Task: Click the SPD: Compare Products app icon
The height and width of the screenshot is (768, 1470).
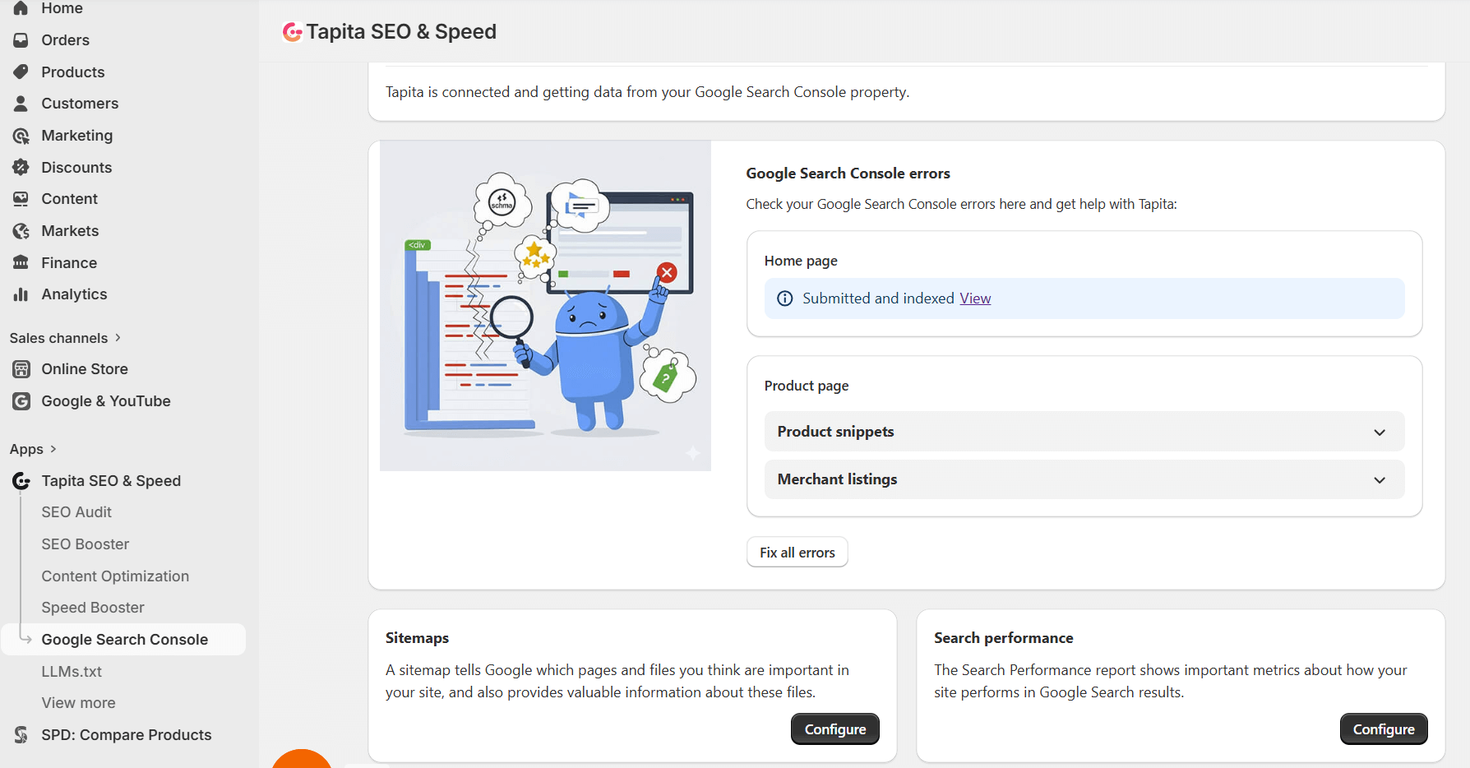Action: (21, 734)
